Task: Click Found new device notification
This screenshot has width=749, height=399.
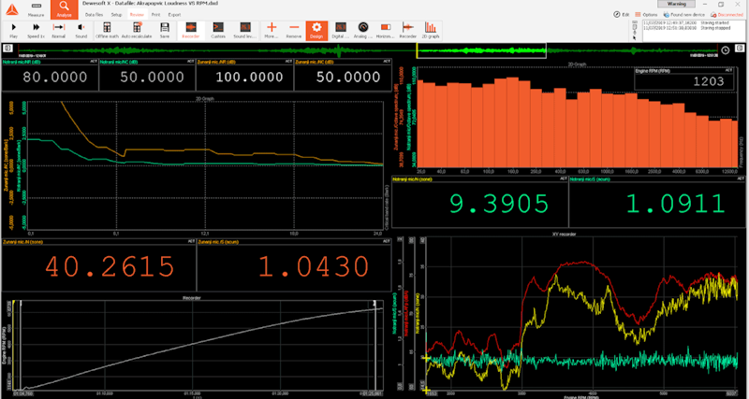Action: tap(685, 15)
